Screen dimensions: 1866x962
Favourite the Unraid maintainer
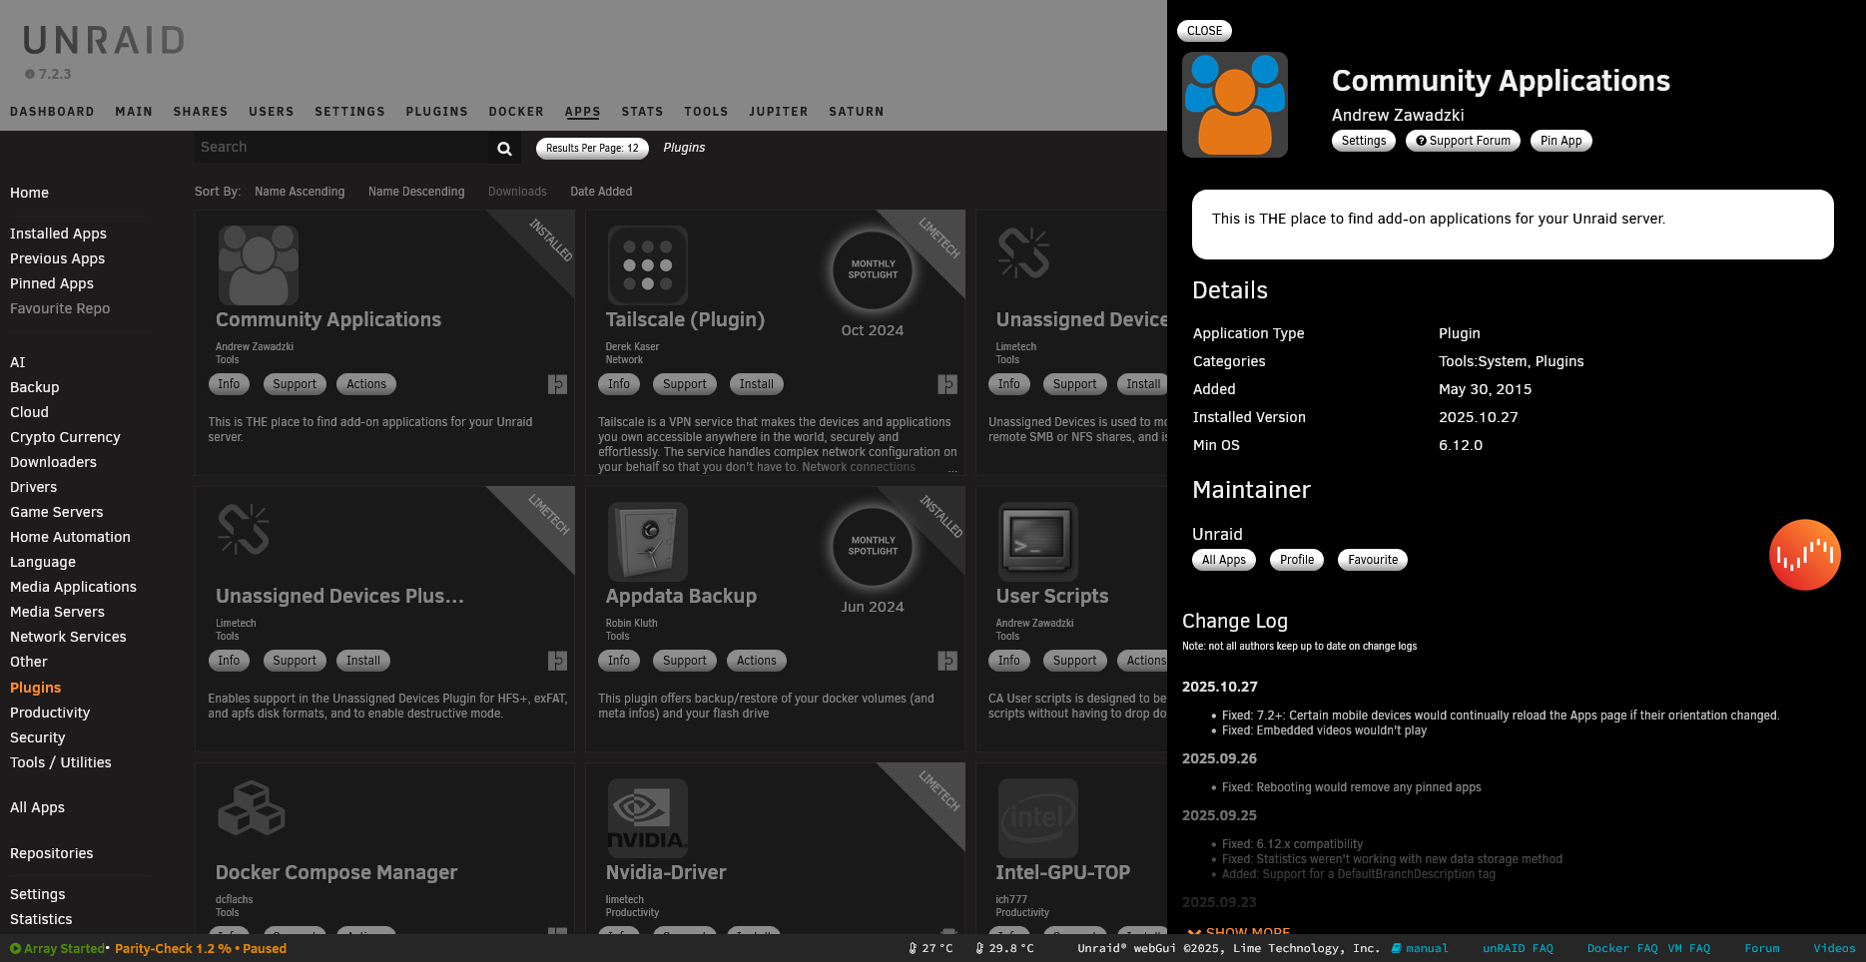click(1372, 560)
